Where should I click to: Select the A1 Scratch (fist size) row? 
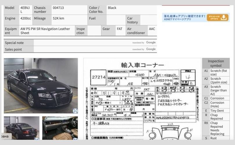(216, 72)
